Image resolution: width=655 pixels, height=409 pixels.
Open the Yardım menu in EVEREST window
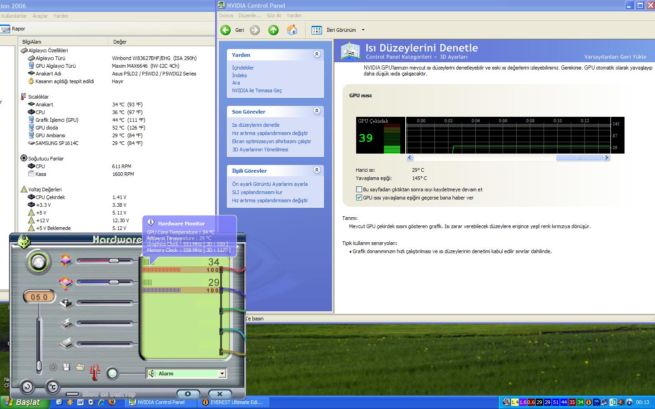(x=60, y=16)
